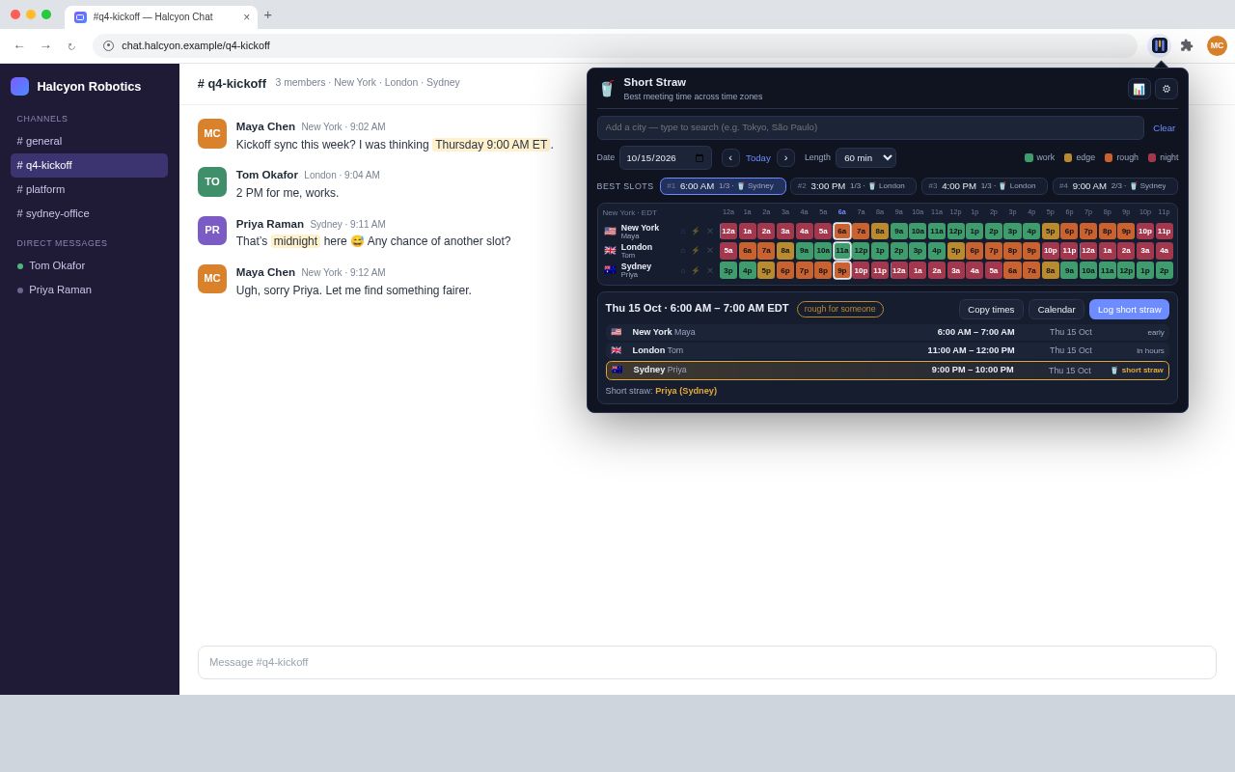Open the meeting Length dropdown

pyautogui.click(x=865, y=158)
